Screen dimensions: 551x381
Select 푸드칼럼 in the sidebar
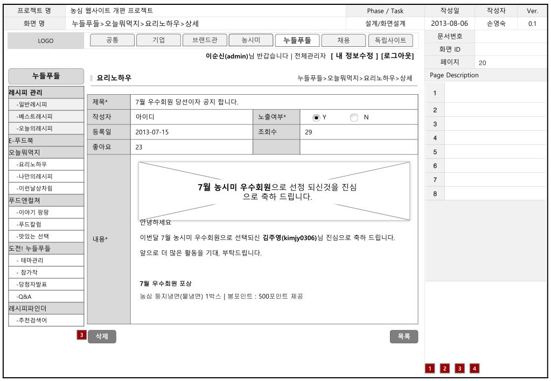point(46,224)
